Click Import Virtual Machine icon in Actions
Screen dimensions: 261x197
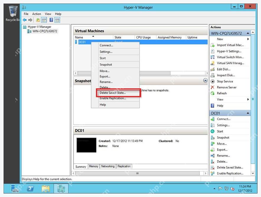click(x=213, y=45)
